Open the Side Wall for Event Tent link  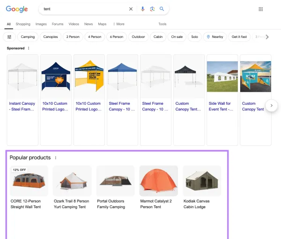[221, 106]
